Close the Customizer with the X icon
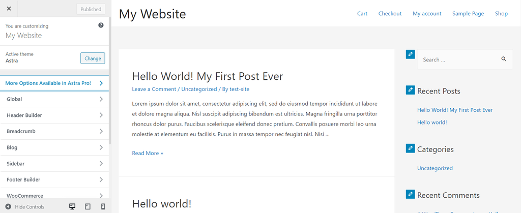The width and height of the screenshot is (521, 213). click(x=9, y=9)
